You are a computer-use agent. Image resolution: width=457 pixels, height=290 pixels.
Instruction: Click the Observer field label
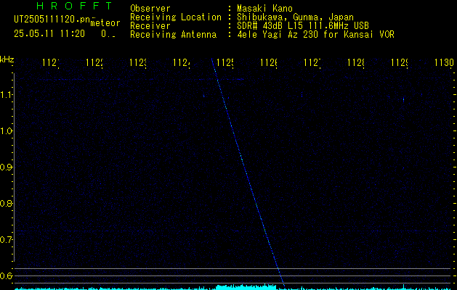pyautogui.click(x=150, y=9)
